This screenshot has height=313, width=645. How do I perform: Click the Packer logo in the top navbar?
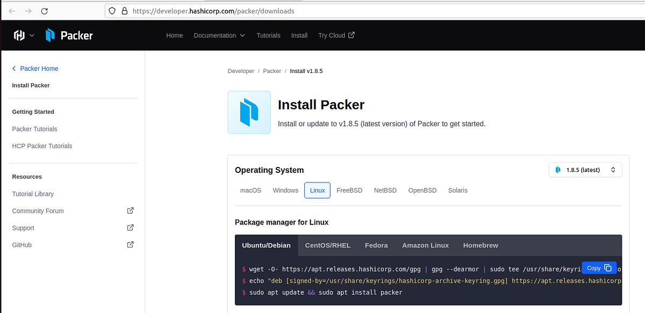(x=68, y=35)
